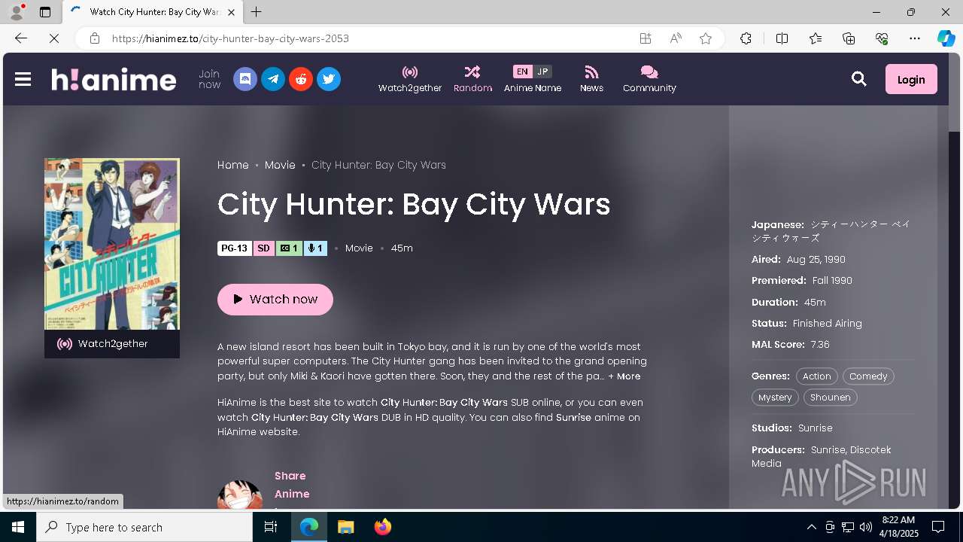Open tab actions menu

[45, 12]
